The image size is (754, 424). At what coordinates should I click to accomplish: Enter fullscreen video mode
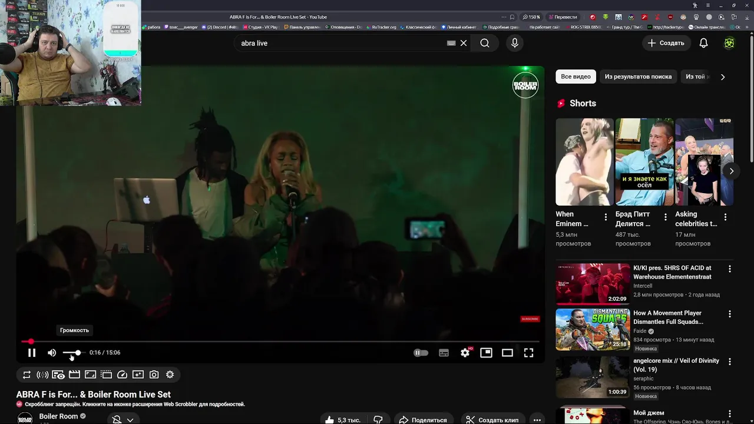[528, 353]
